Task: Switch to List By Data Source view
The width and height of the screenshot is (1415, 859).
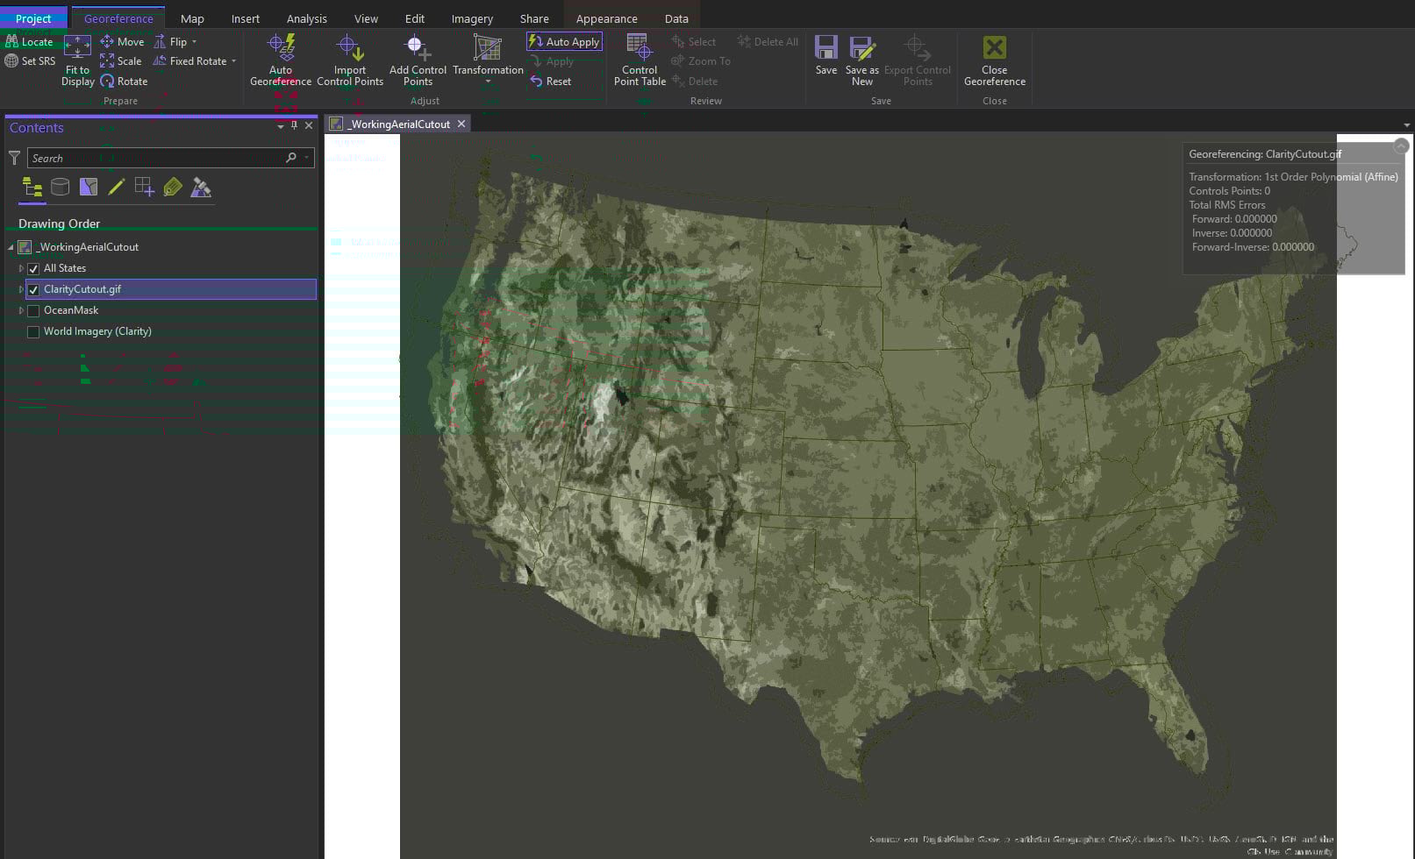Action: click(60, 187)
